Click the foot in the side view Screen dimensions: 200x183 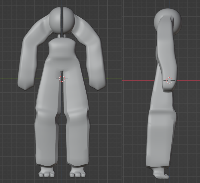pos(161,173)
